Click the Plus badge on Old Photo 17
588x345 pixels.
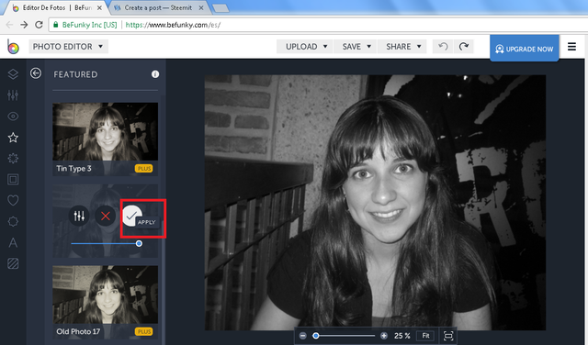(144, 331)
